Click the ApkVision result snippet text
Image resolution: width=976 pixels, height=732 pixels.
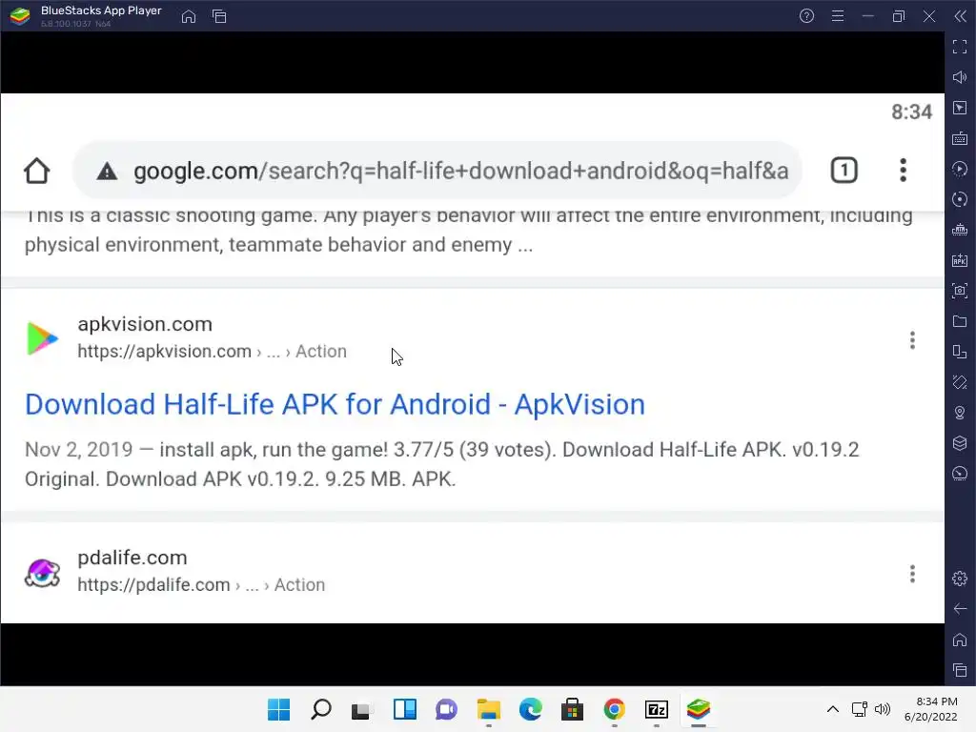pos(442,464)
